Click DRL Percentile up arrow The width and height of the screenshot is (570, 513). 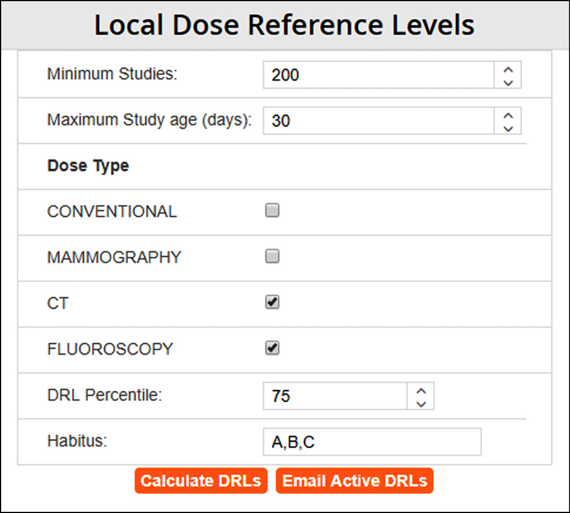(421, 390)
